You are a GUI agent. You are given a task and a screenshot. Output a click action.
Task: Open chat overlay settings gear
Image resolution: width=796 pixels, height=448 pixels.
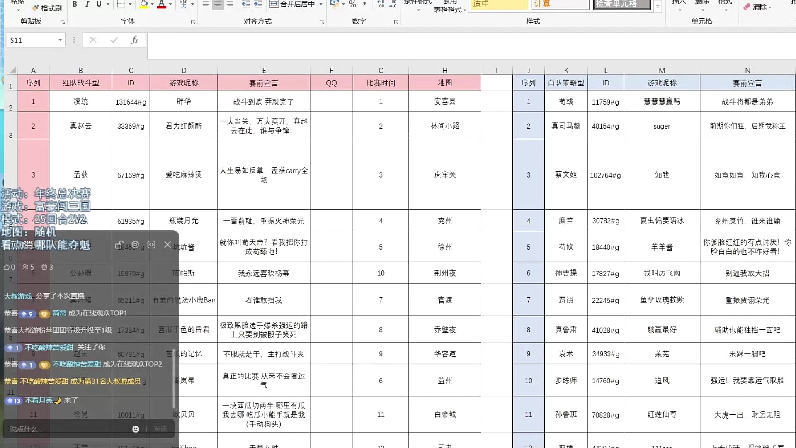pos(135,245)
